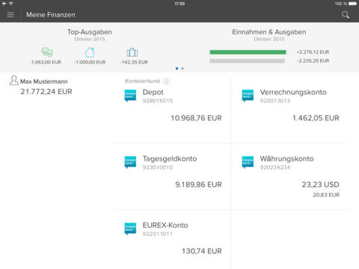Tap account number 923010010
This screenshot has width=359, height=269.
coord(158,167)
